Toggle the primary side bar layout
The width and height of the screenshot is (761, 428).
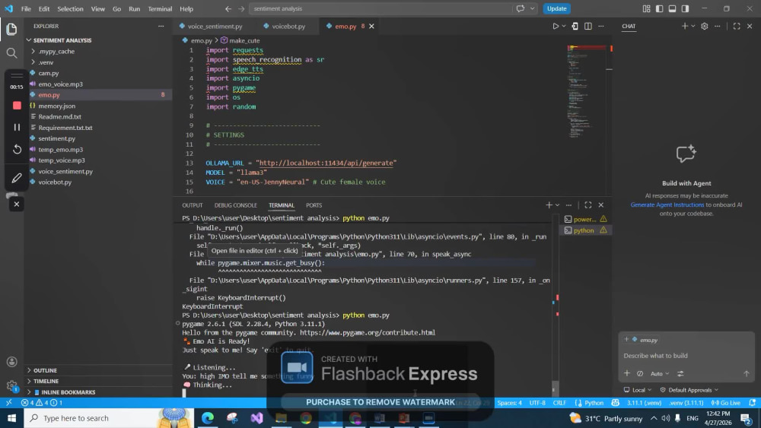(x=659, y=8)
